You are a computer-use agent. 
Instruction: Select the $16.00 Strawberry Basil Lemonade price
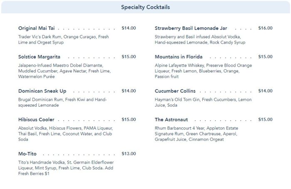click(x=265, y=28)
